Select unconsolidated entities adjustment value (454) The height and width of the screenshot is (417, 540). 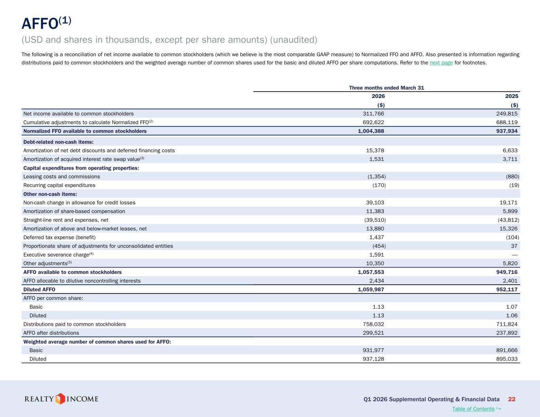coord(379,246)
